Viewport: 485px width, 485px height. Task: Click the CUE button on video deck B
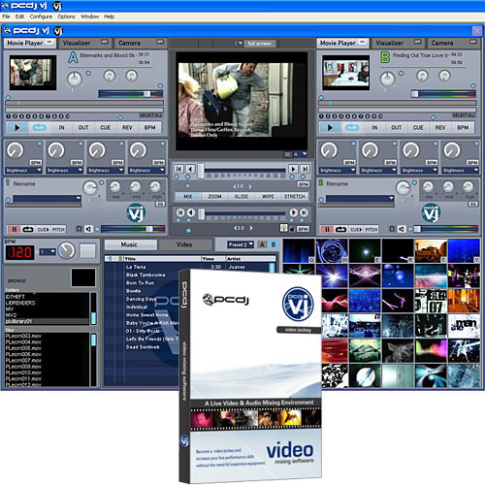pos(418,128)
